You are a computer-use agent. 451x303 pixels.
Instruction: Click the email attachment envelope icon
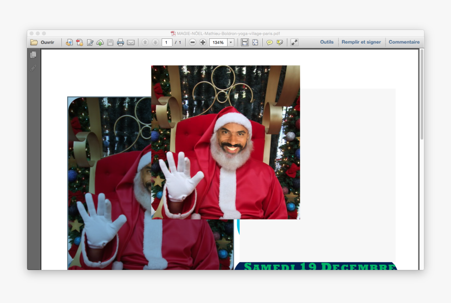tap(131, 43)
